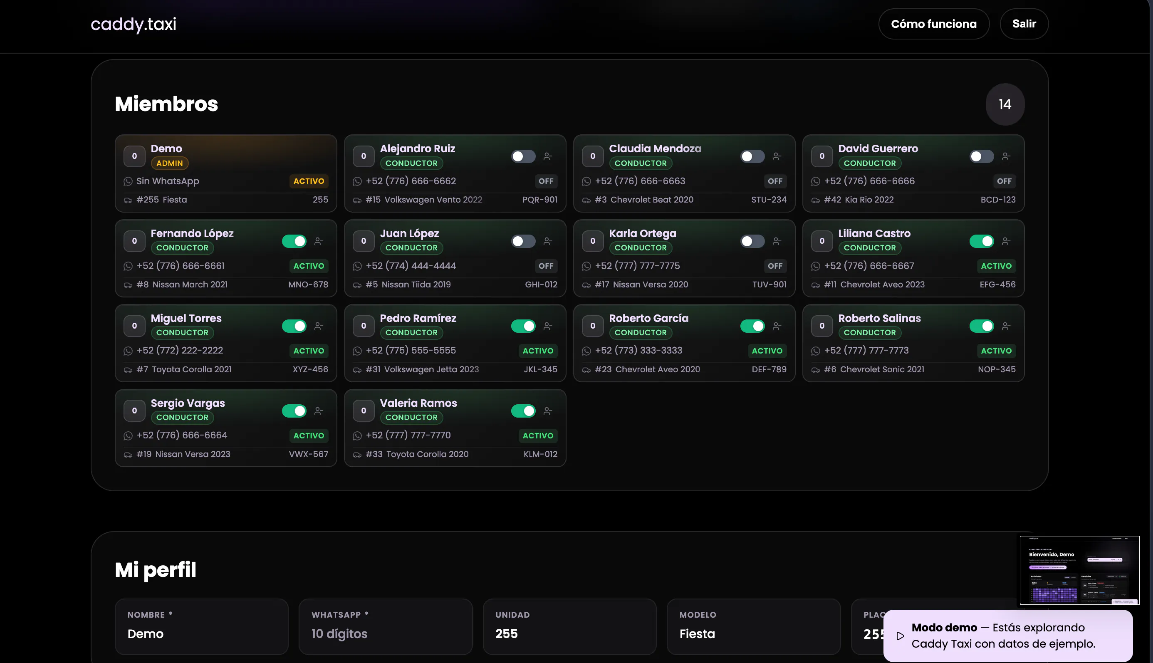The height and width of the screenshot is (663, 1153).
Task: Enable Karla Ortega's toggle switch
Action: tap(752, 241)
